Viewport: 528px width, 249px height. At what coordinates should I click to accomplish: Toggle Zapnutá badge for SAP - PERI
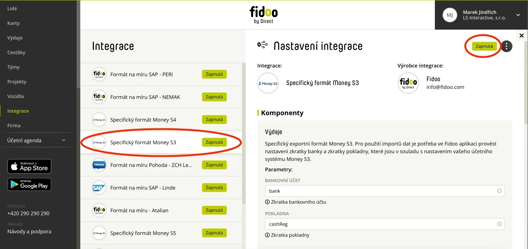214,74
